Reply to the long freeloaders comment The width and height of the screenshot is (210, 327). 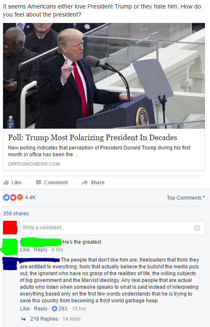point(41,308)
